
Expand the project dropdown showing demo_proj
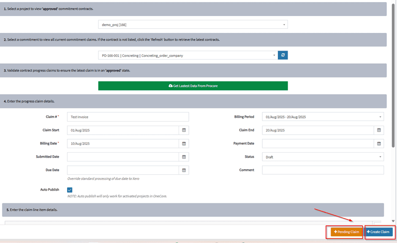(x=193, y=25)
